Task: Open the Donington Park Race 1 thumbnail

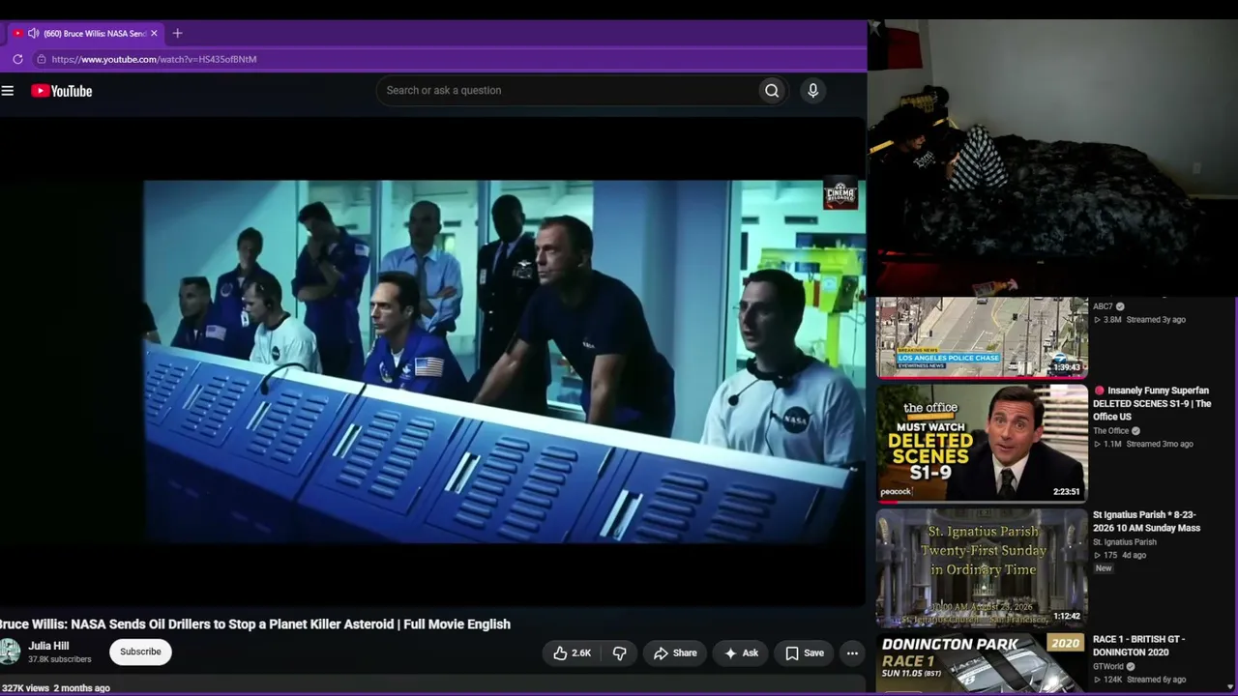Action: pyautogui.click(x=982, y=663)
